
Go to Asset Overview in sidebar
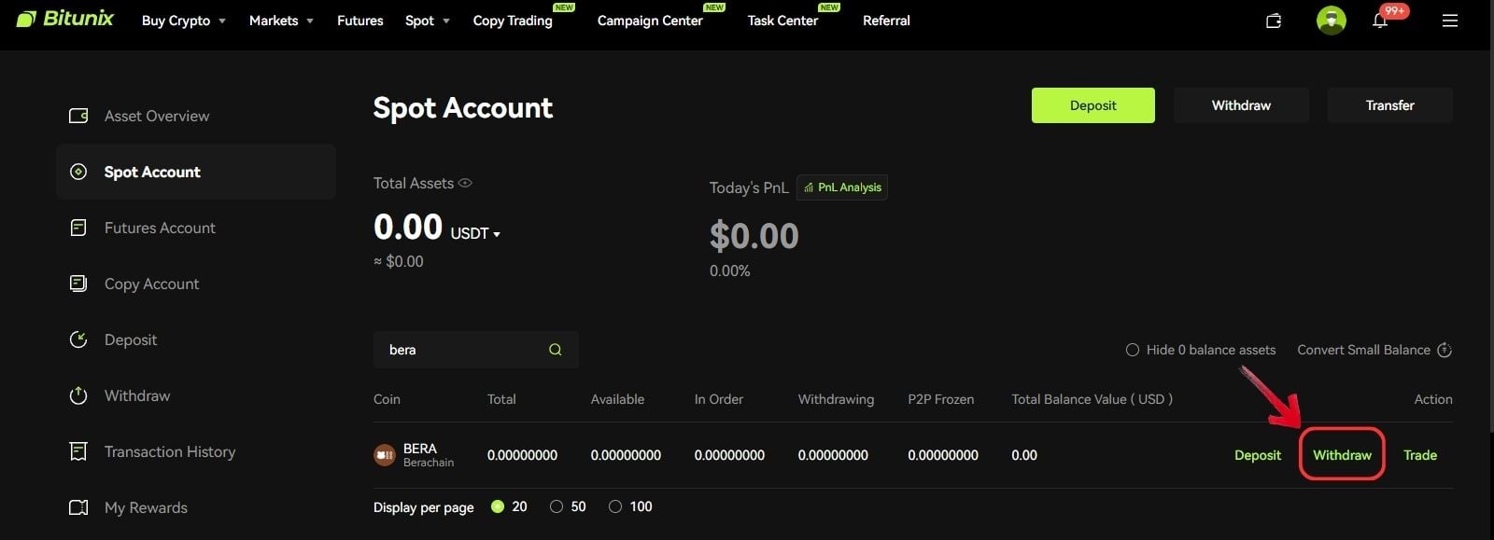coord(157,116)
